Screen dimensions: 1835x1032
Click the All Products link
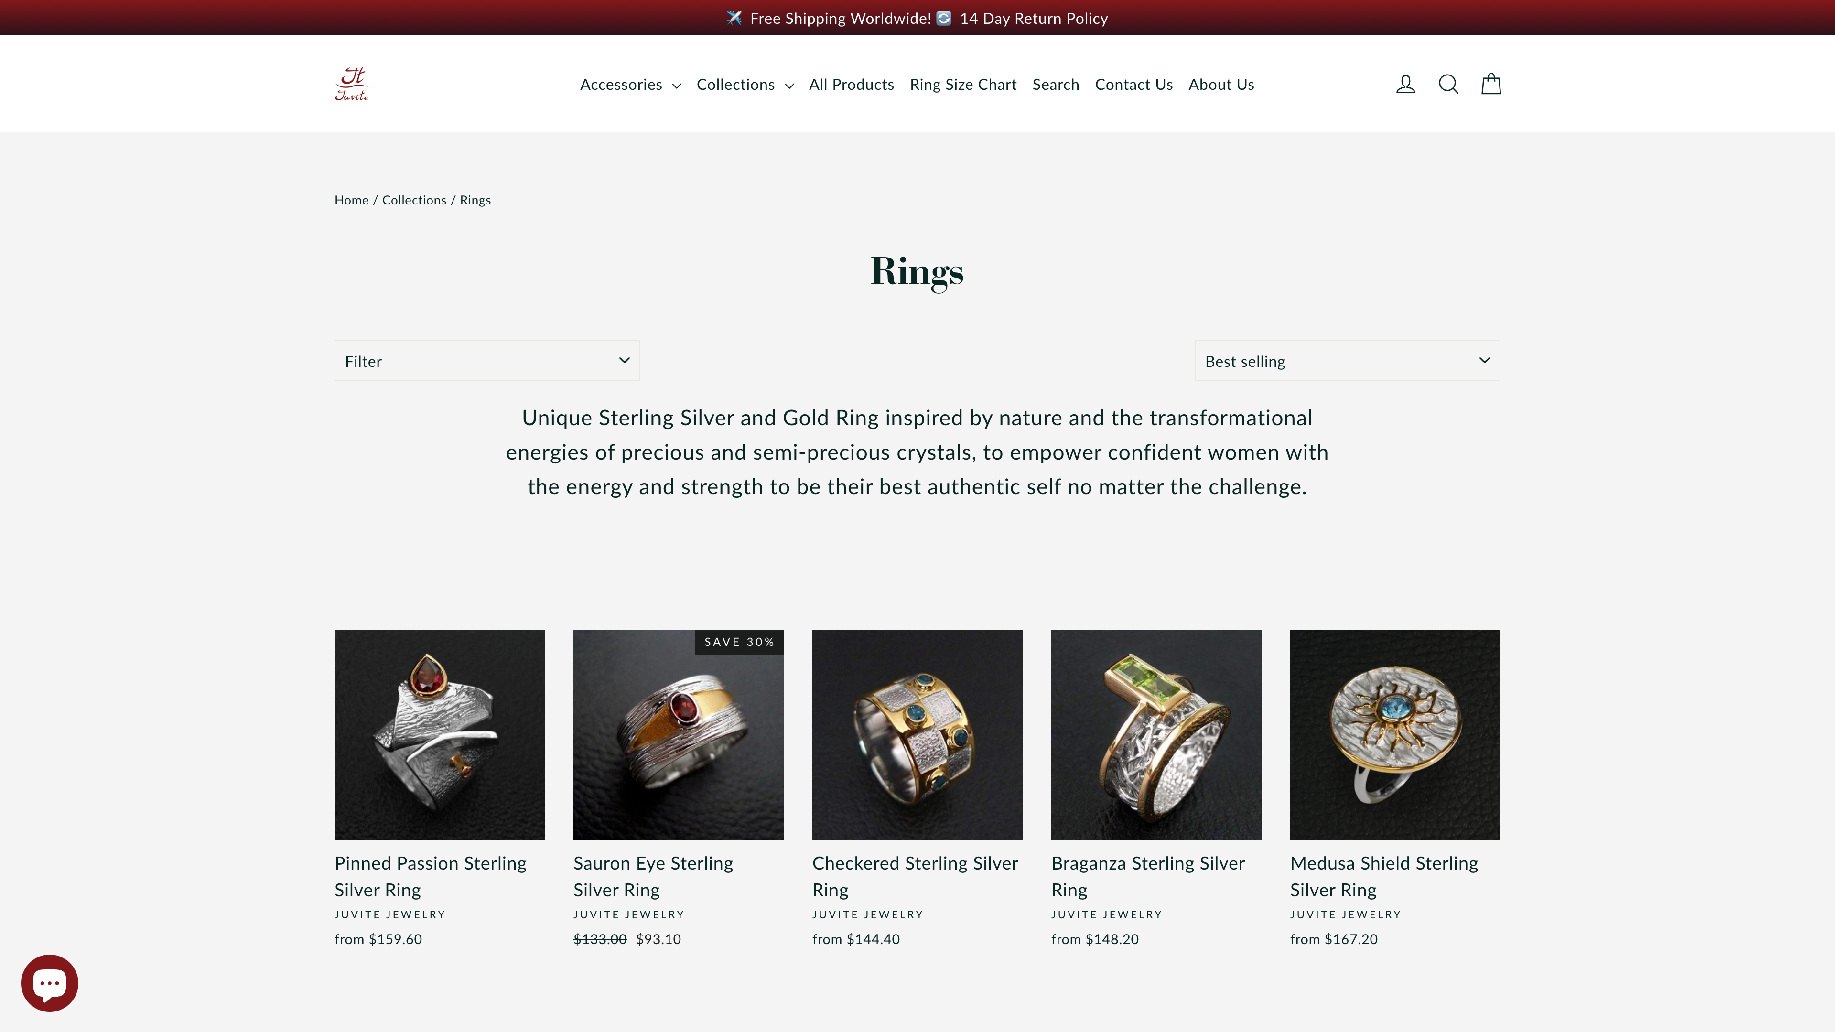point(852,83)
